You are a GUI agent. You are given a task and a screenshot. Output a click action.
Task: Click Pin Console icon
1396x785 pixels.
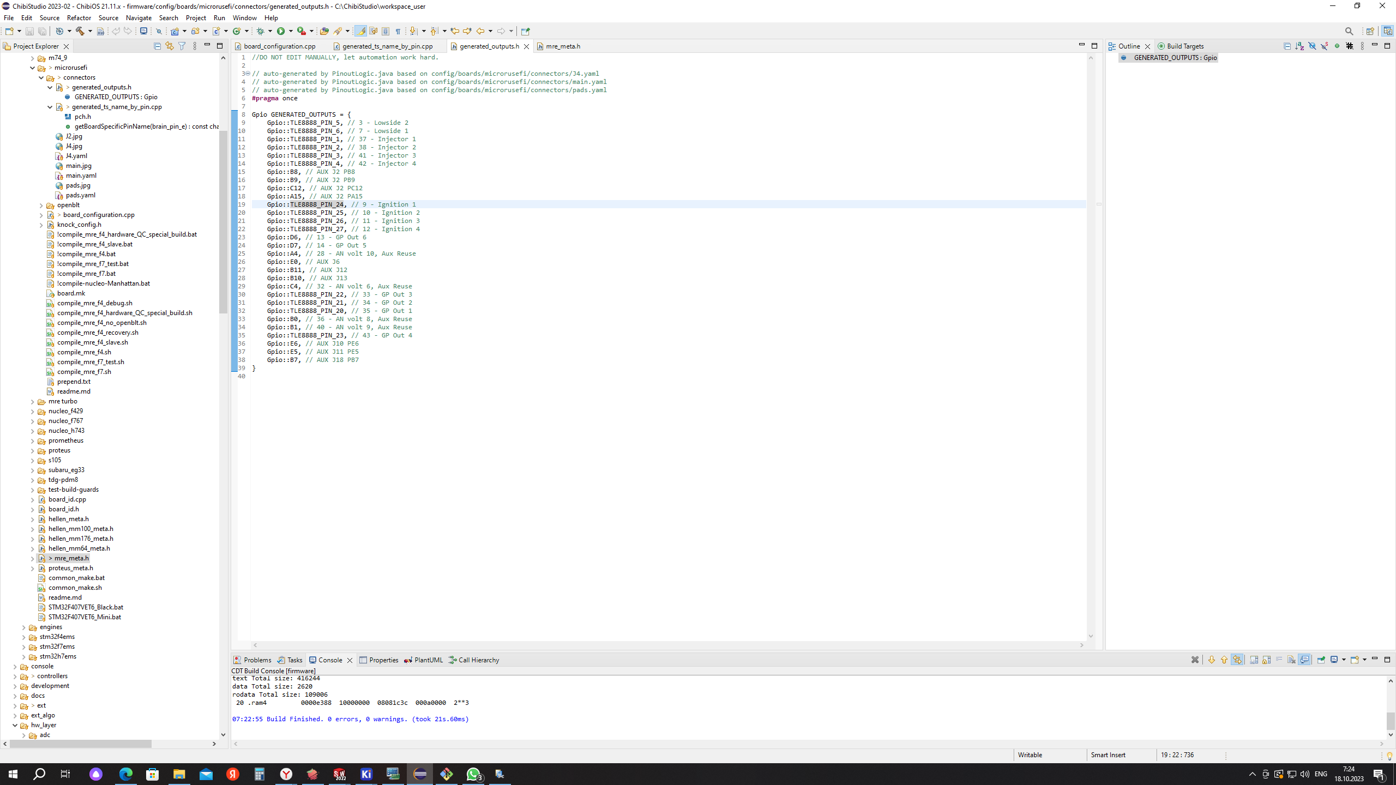coord(1321,660)
